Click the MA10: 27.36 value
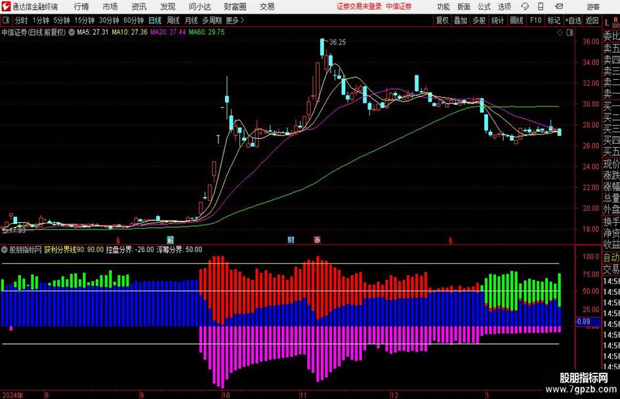Viewport: 620px width, 399px height. pos(130,32)
